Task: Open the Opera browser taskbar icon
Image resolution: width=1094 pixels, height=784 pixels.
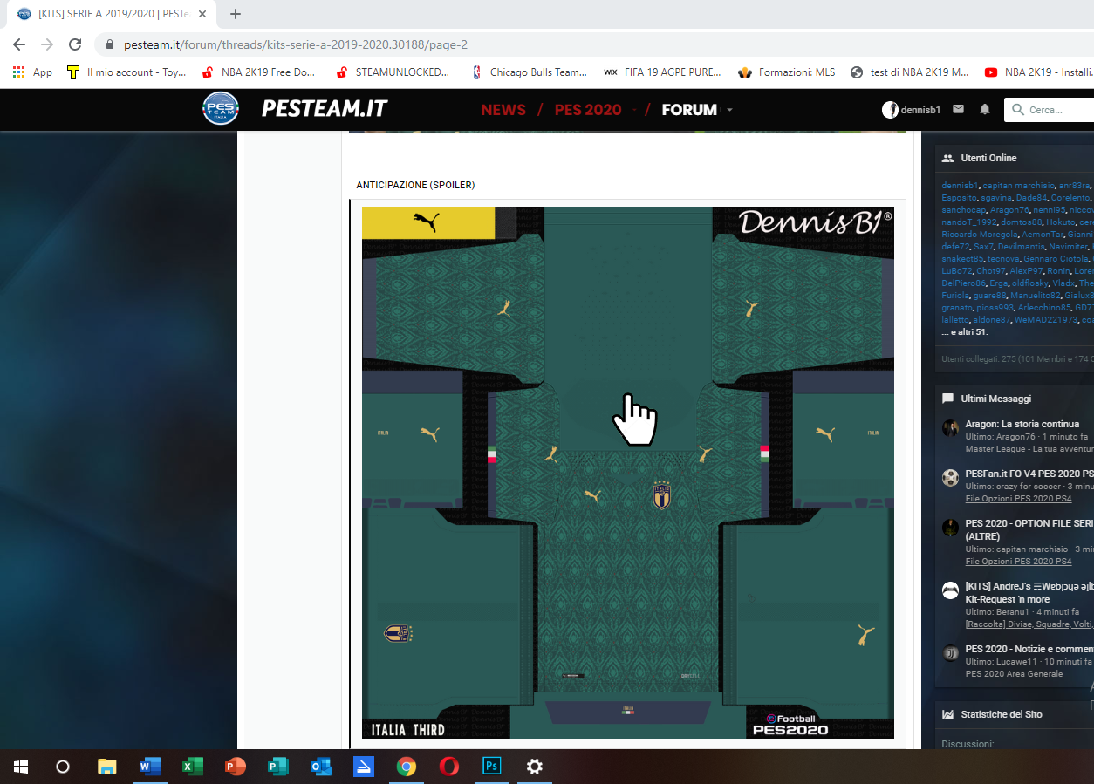Action: [x=449, y=767]
